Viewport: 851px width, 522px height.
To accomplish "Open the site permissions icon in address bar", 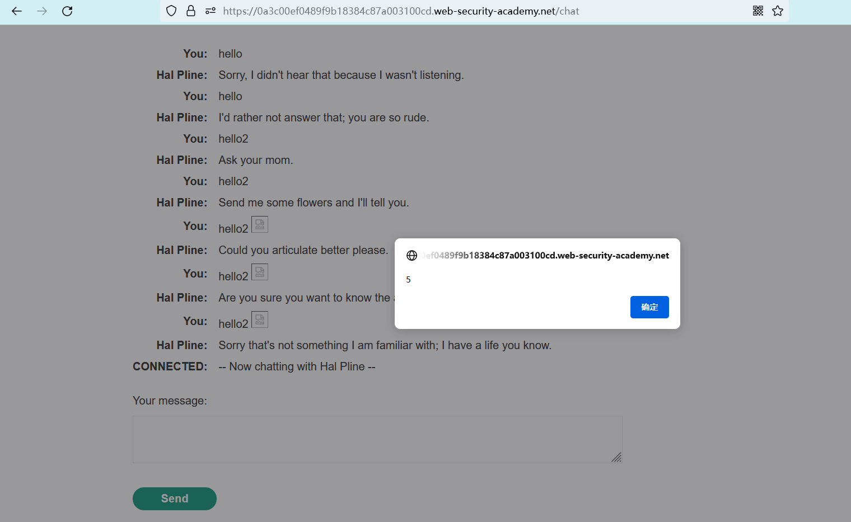I will pos(211,11).
